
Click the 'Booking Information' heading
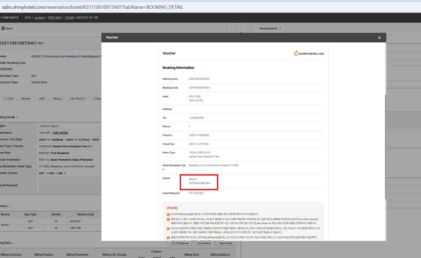point(178,68)
